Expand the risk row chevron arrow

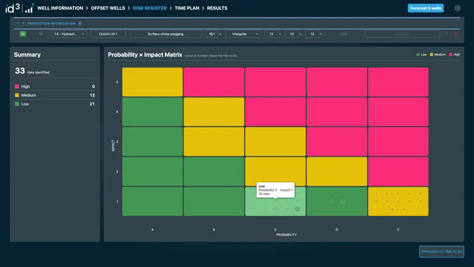tap(447, 34)
